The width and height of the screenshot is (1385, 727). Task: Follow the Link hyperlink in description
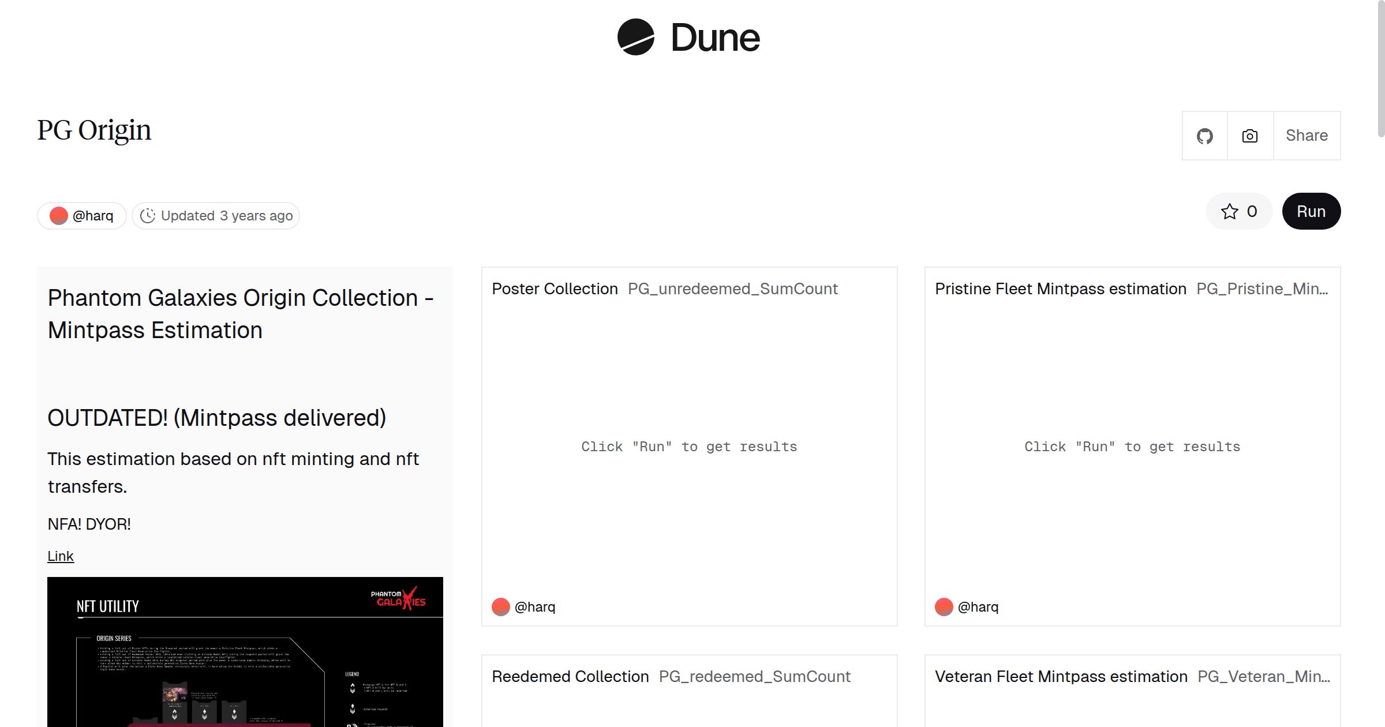click(61, 556)
